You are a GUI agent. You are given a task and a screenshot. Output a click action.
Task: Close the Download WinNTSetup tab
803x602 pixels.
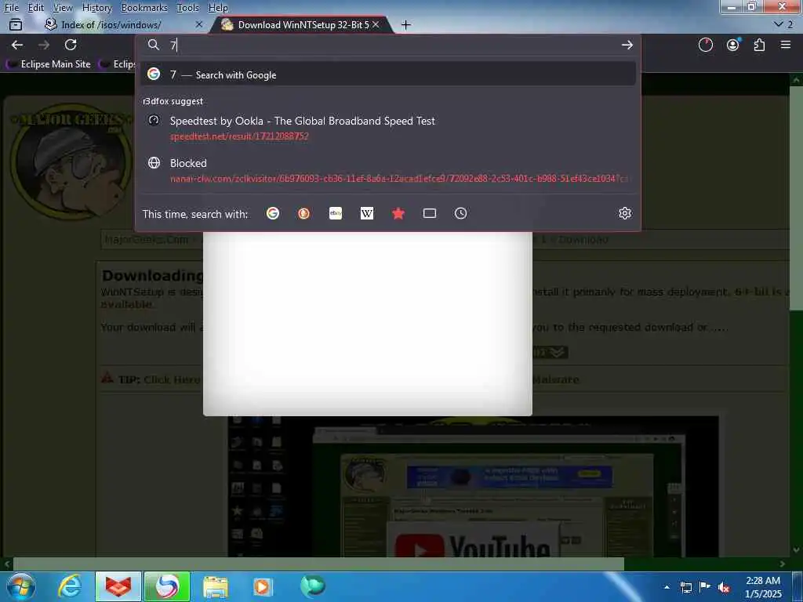coord(376,24)
